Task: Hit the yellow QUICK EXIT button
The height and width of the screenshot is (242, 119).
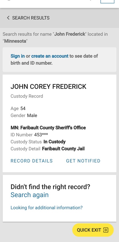Action: point(93,230)
